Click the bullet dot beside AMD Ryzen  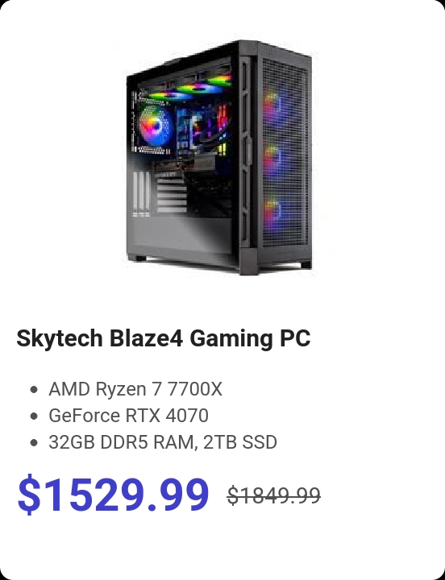click(34, 390)
